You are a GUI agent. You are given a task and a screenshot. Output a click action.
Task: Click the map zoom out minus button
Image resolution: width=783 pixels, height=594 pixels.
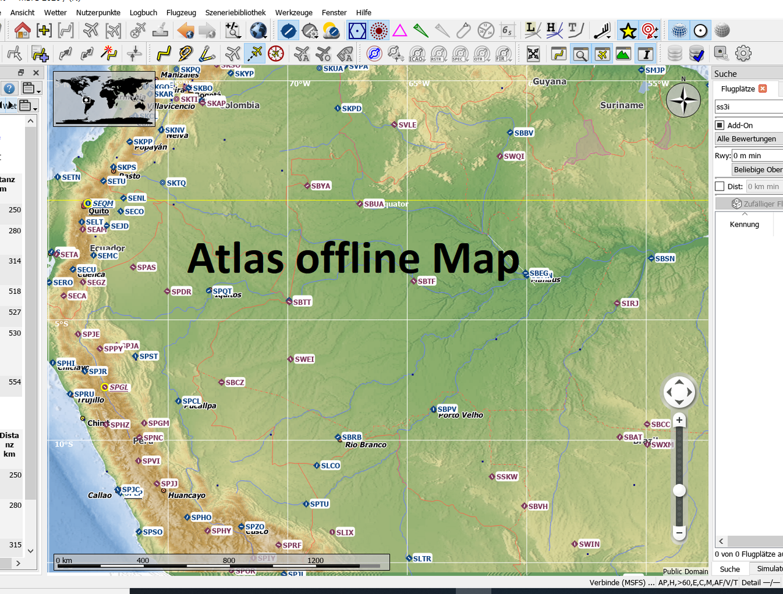[x=679, y=533]
